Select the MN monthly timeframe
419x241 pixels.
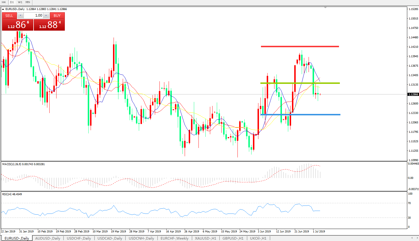pyautogui.click(x=28, y=2)
